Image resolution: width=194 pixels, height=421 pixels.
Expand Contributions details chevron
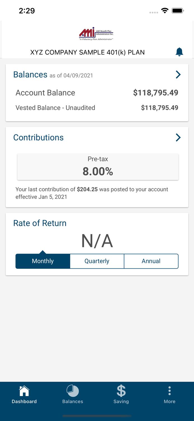coord(178,137)
